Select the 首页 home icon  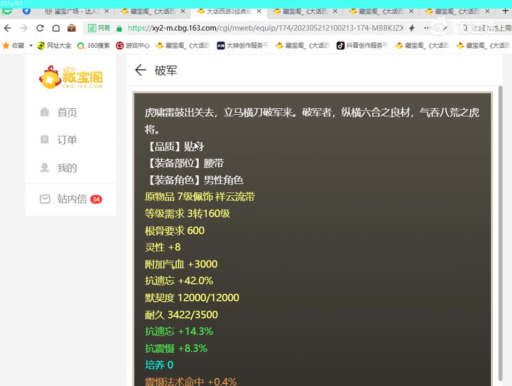coord(45,112)
